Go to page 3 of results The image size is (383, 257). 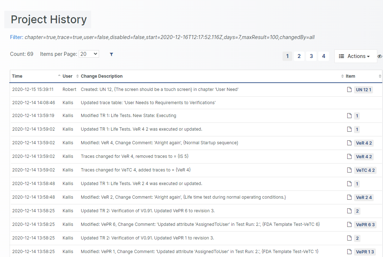point(311,56)
